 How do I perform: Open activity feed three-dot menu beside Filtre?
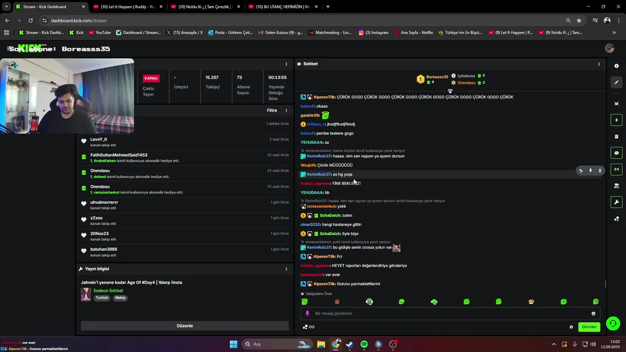coord(286,110)
